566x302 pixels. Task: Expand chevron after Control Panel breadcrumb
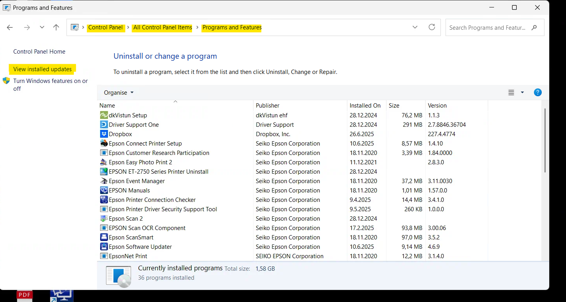point(128,27)
